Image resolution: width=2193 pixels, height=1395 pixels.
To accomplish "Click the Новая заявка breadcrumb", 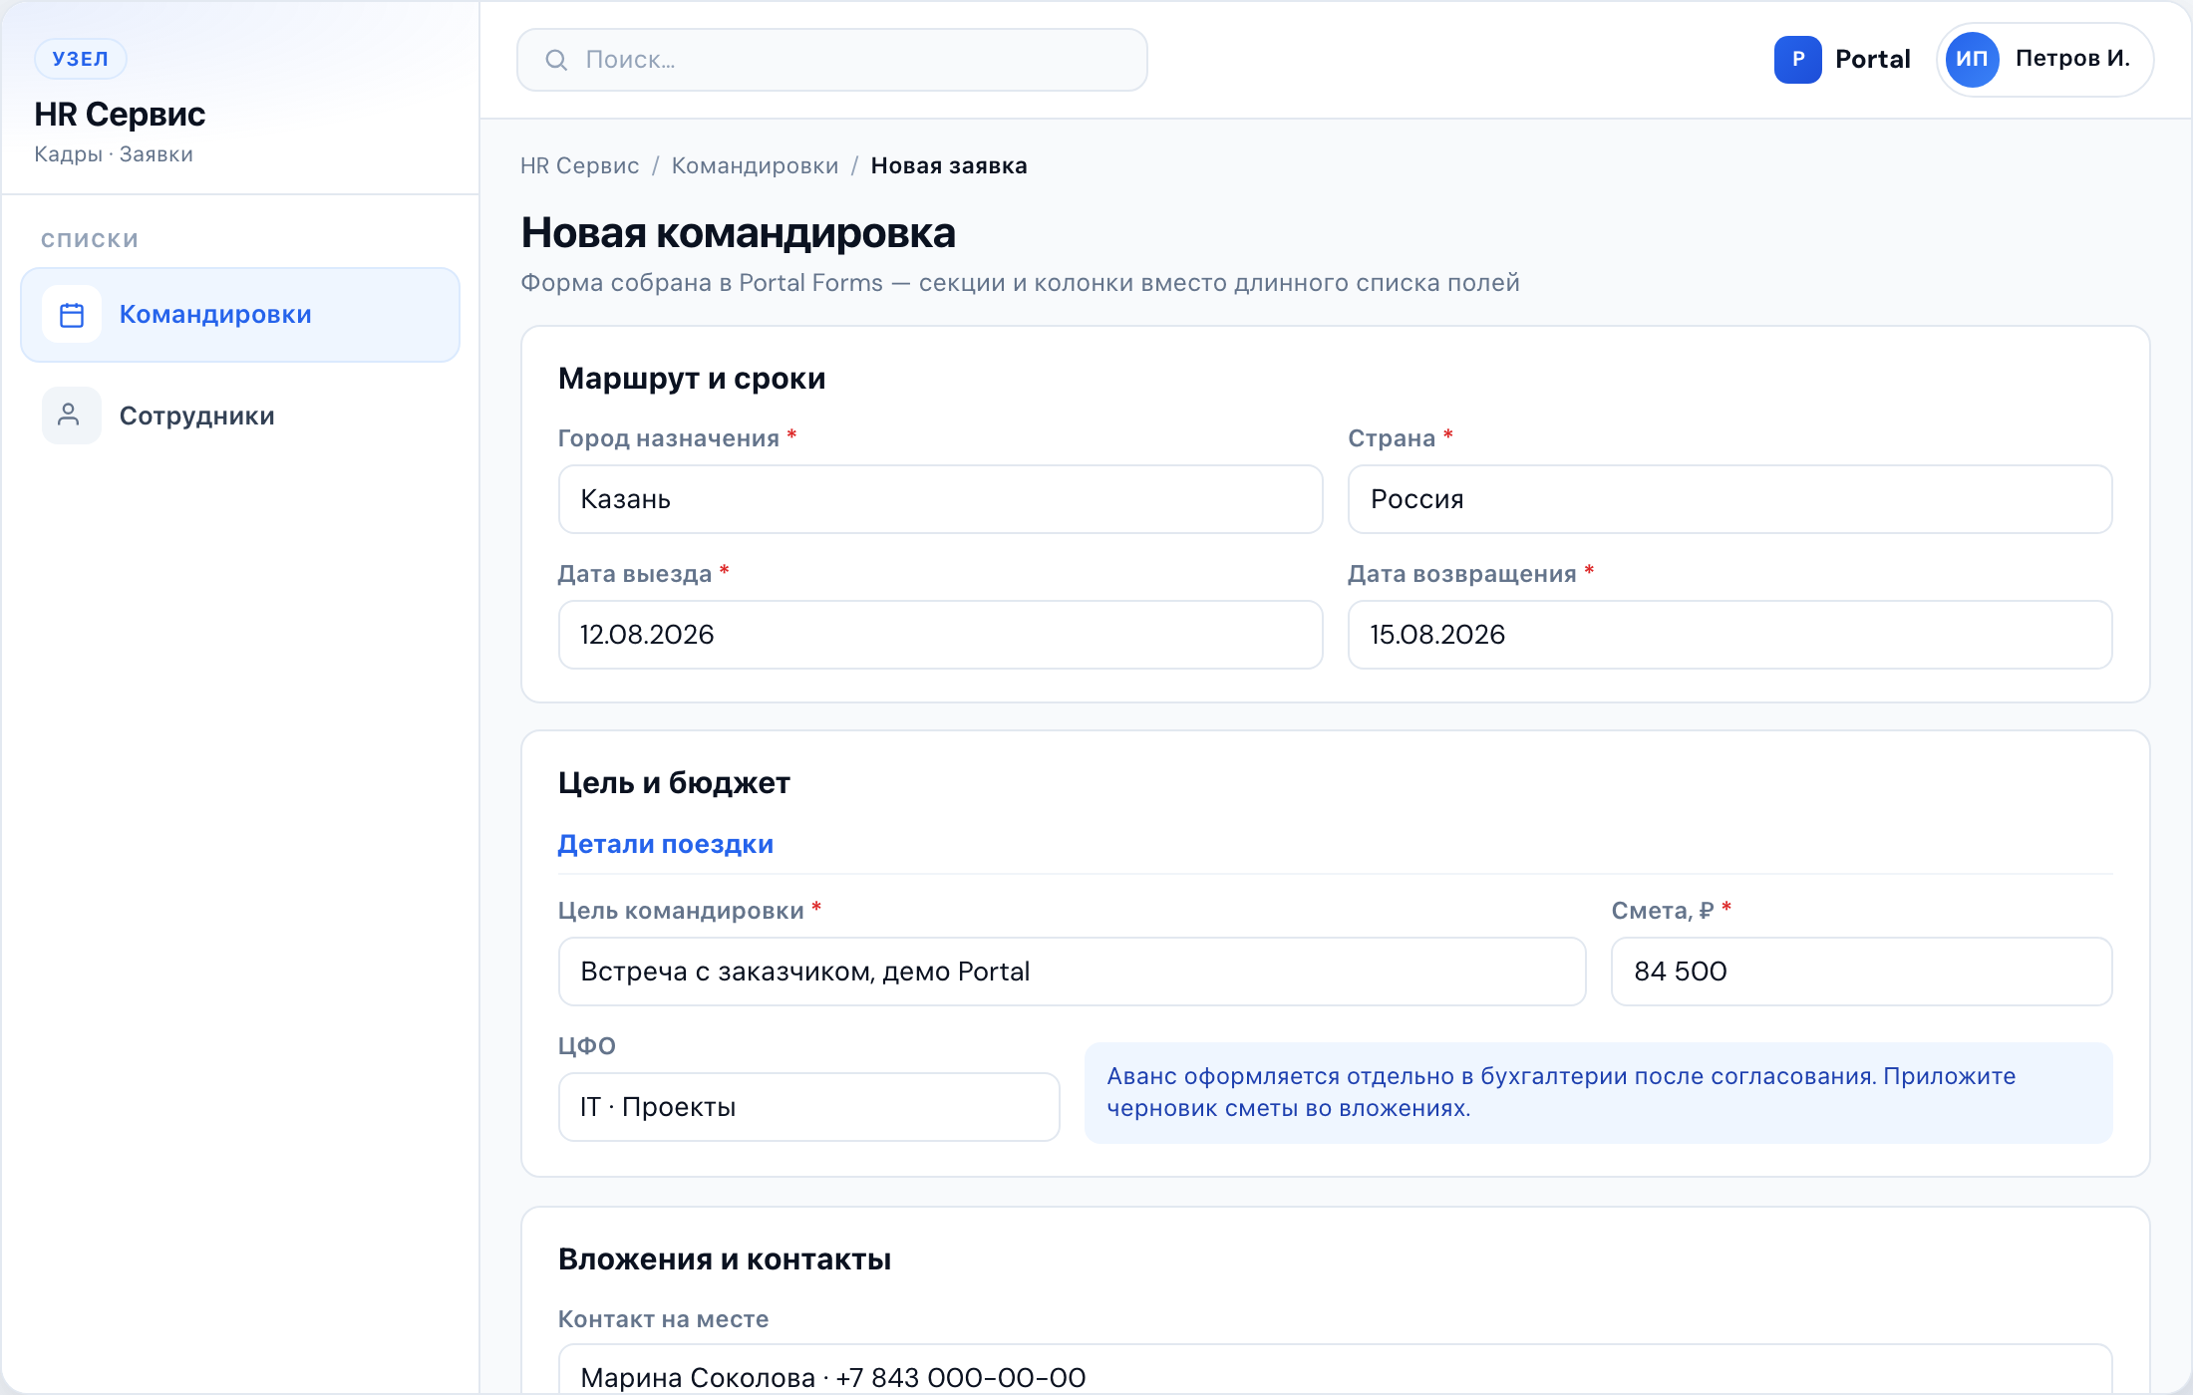I will [949, 165].
